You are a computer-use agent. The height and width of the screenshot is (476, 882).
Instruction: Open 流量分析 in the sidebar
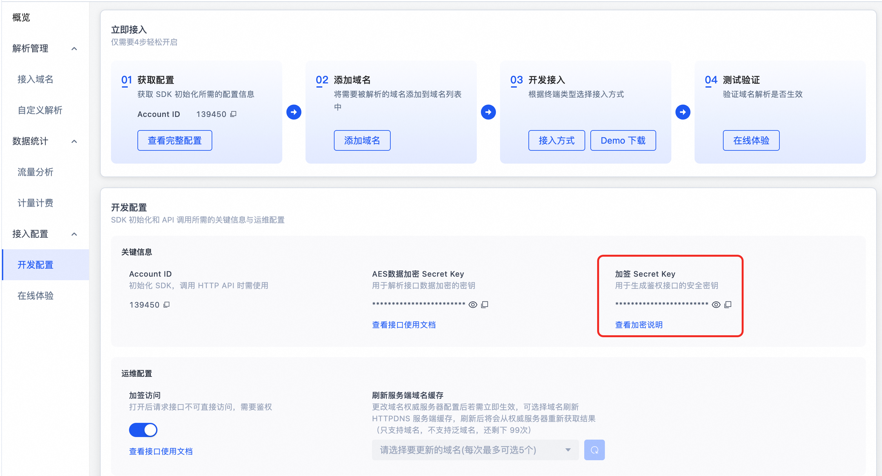[35, 172]
